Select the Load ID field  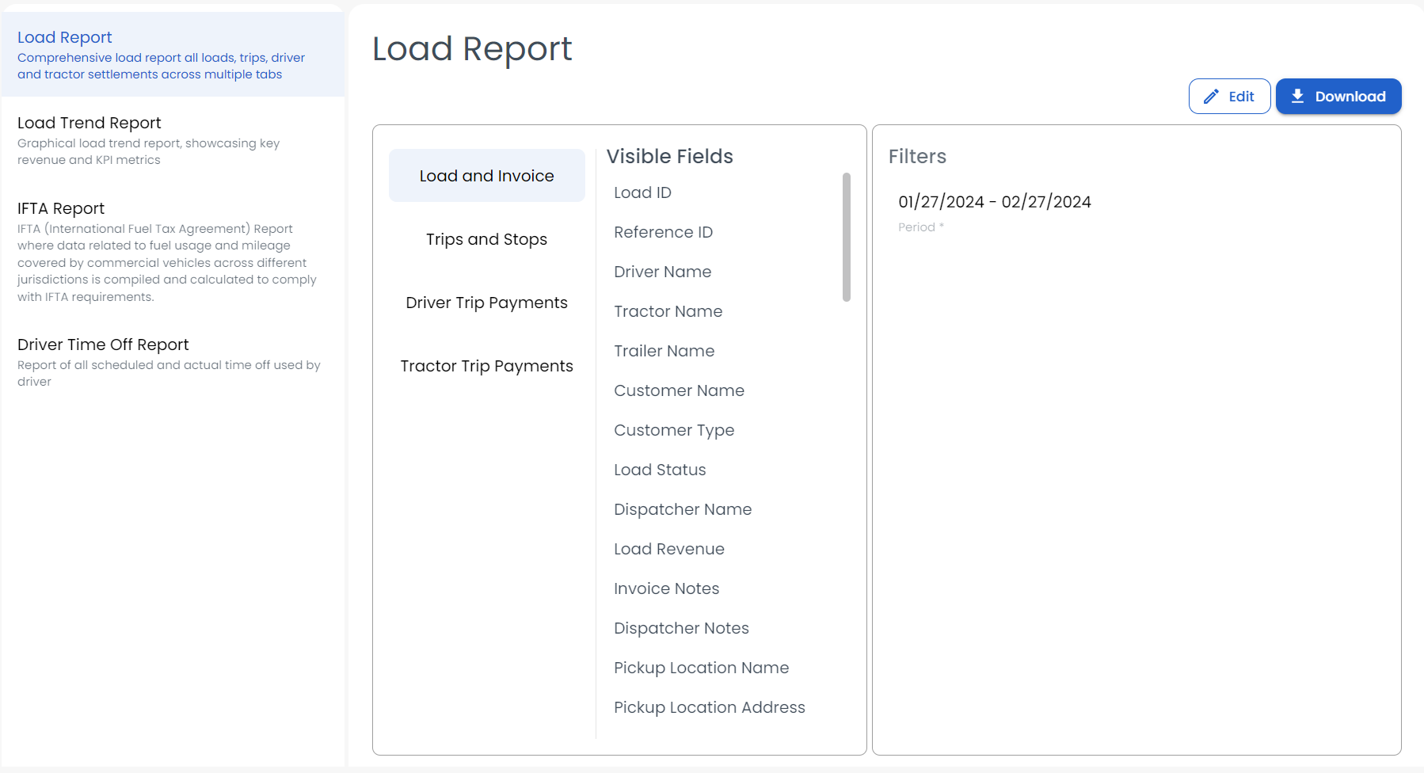click(x=642, y=192)
